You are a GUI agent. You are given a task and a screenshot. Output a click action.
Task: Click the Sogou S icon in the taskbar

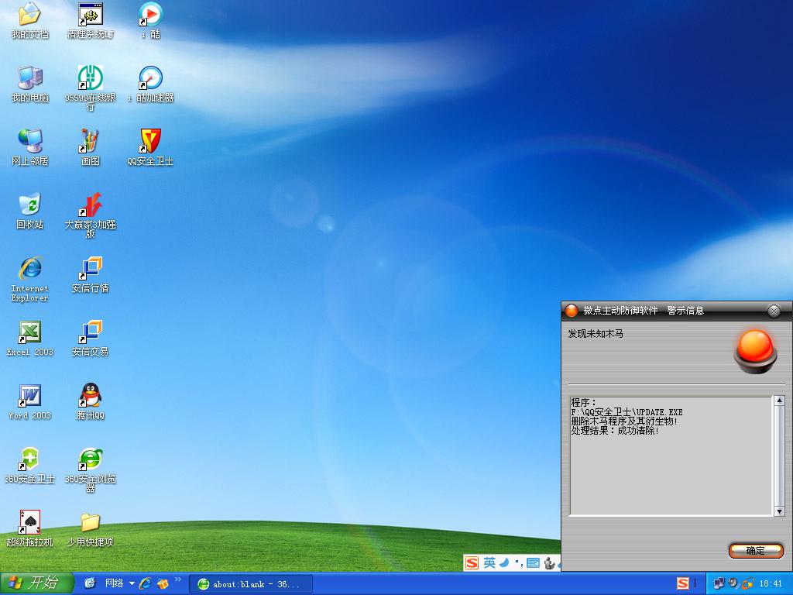(x=683, y=583)
